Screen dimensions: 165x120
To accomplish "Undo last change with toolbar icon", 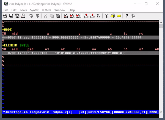I will tap(31, 16).
